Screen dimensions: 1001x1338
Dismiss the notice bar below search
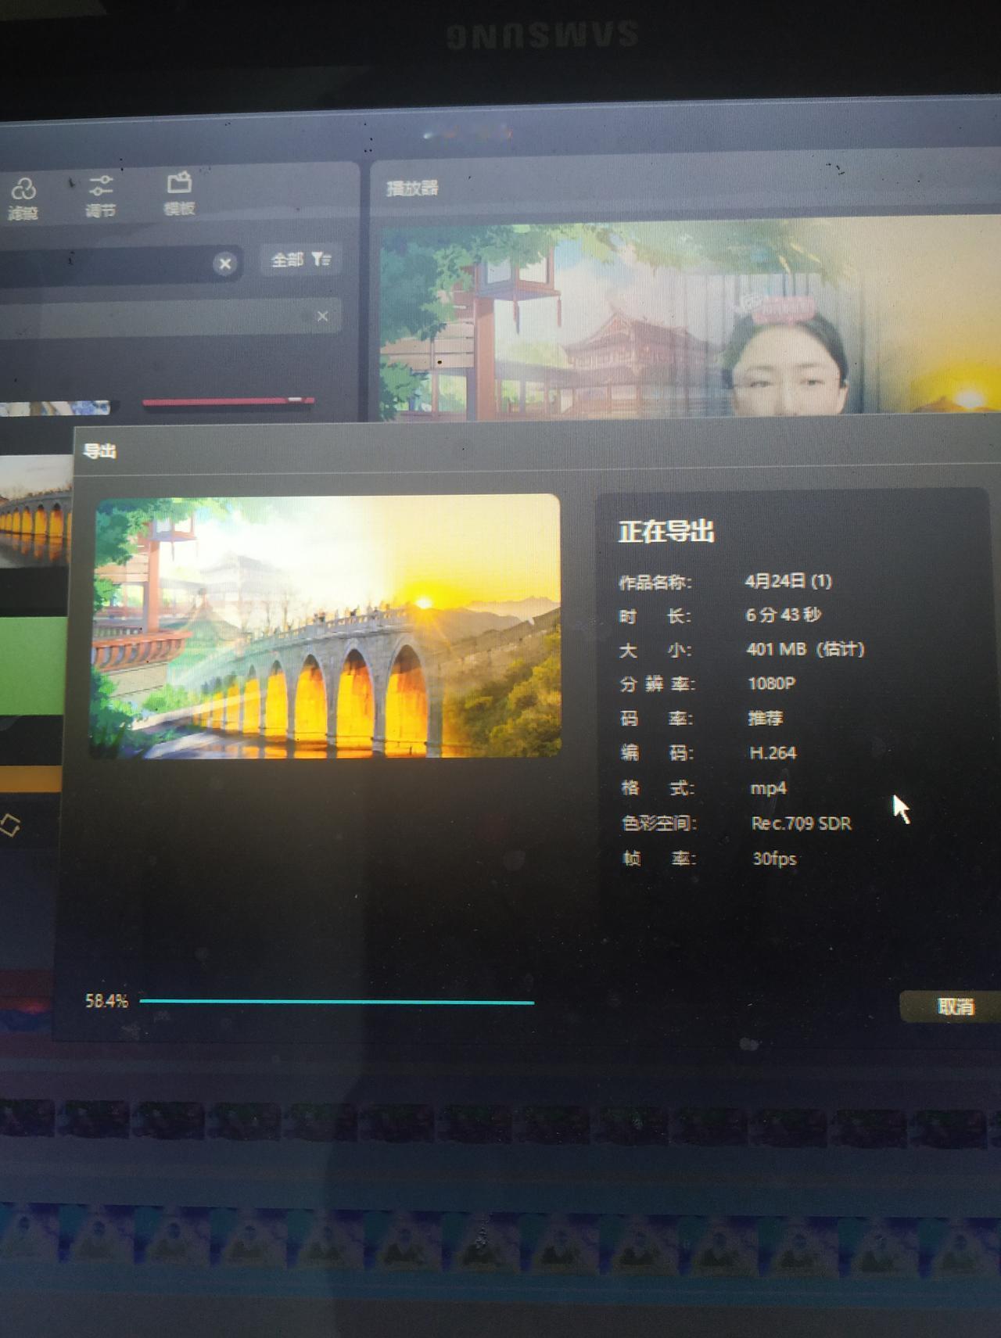coord(322,317)
